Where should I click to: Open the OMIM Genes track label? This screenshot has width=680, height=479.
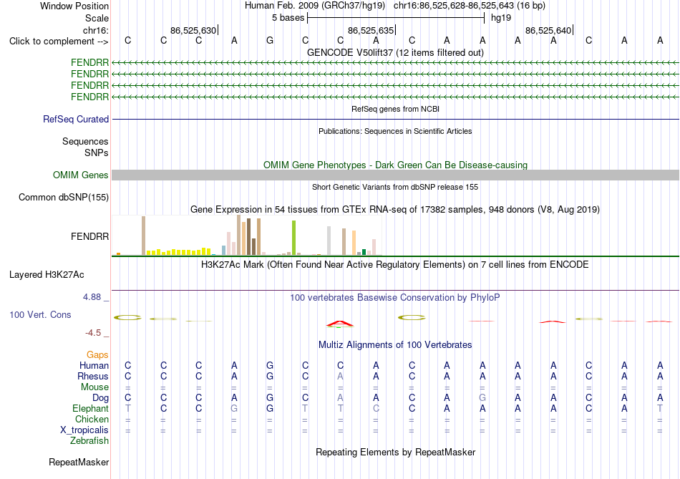pyautogui.click(x=81, y=175)
